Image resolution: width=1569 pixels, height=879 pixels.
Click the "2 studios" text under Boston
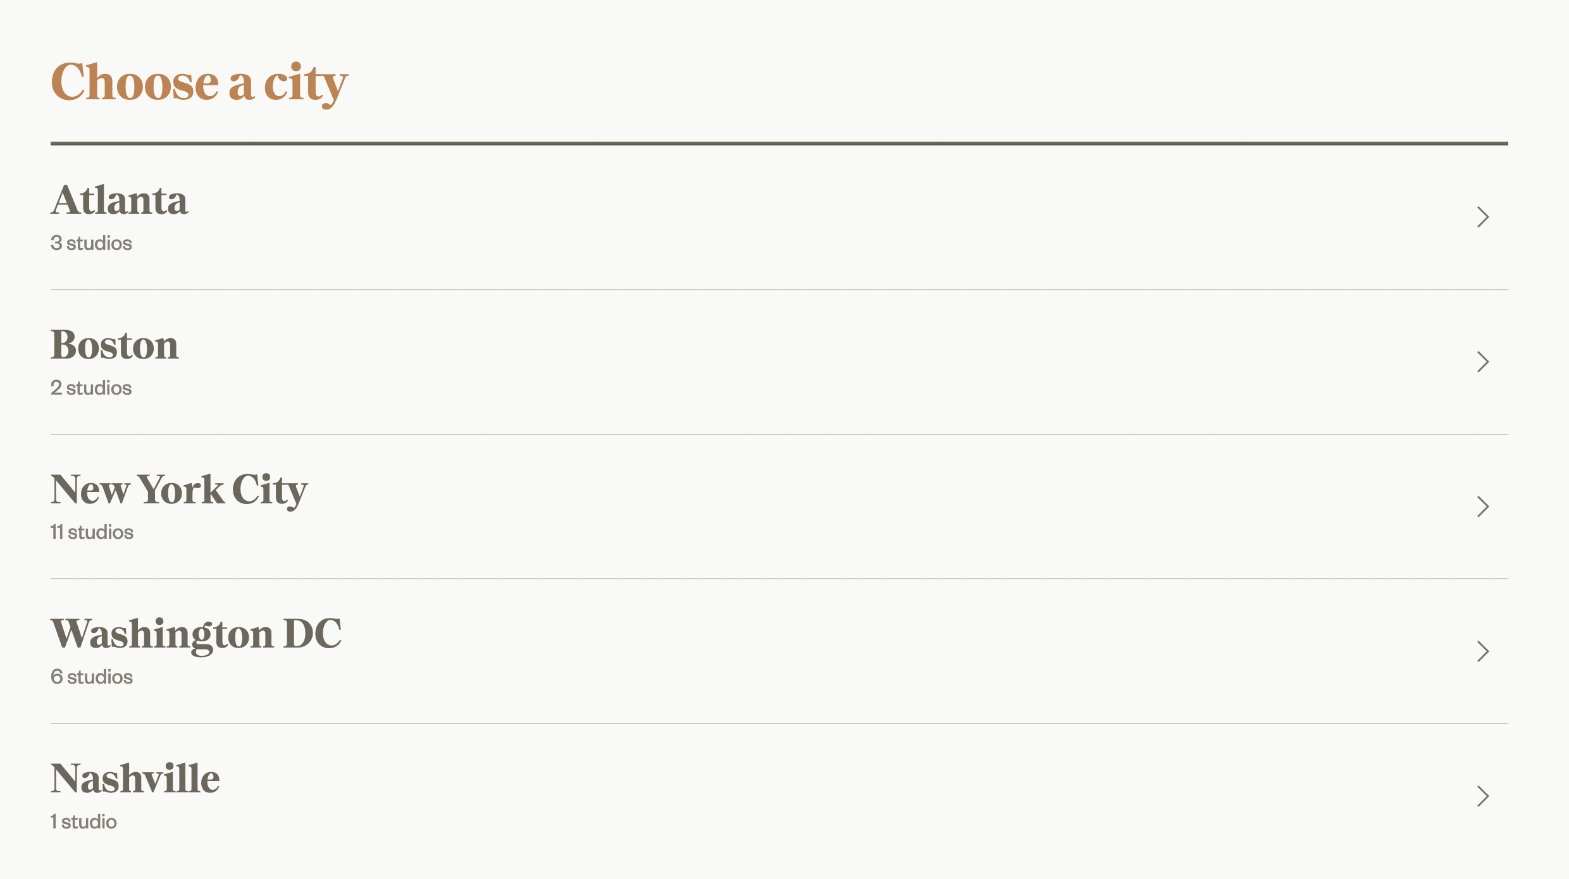coord(91,388)
